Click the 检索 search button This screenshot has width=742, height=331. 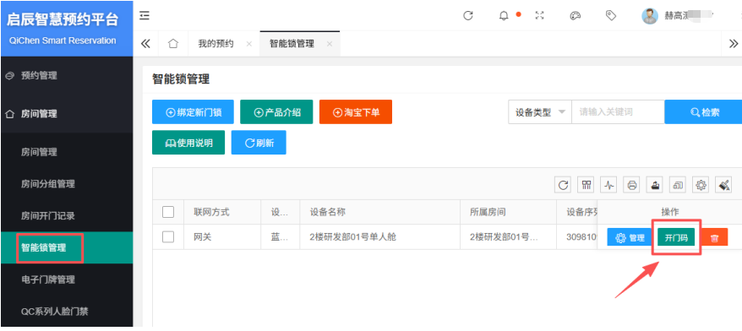(x=703, y=112)
